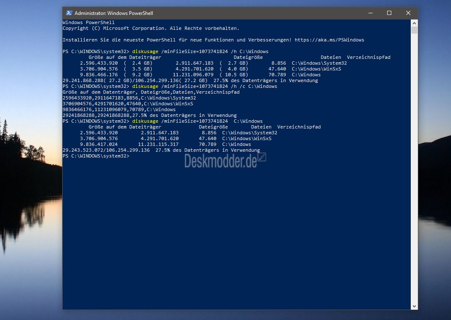The height and width of the screenshot is (320, 451).
Task: Click the first diskusage /h C:\Windows command
Action: (x=200, y=51)
